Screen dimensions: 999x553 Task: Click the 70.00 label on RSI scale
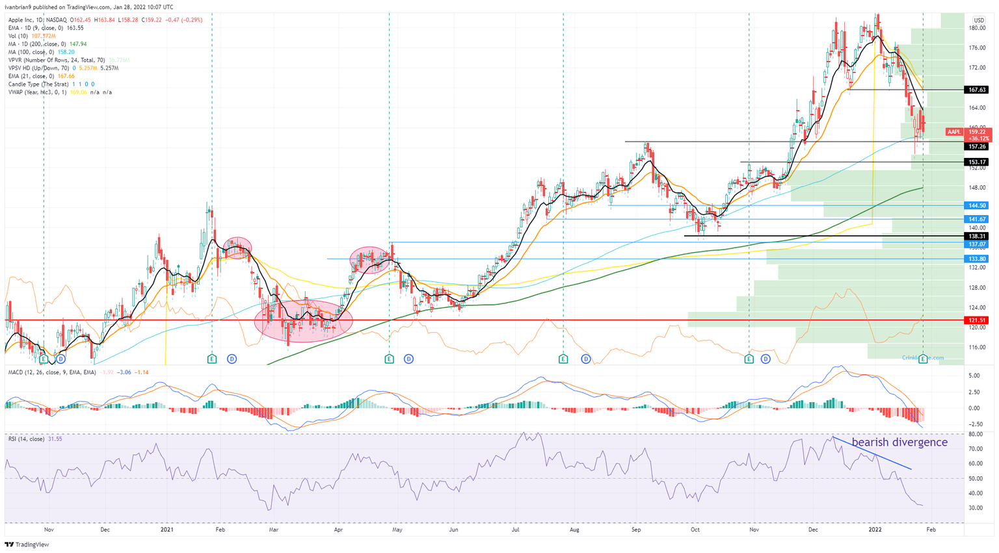[x=975, y=449]
